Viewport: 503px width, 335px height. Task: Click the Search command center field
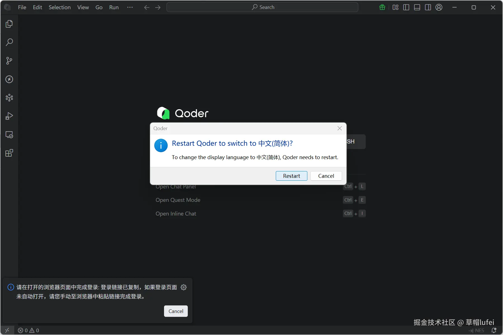tap(262, 7)
